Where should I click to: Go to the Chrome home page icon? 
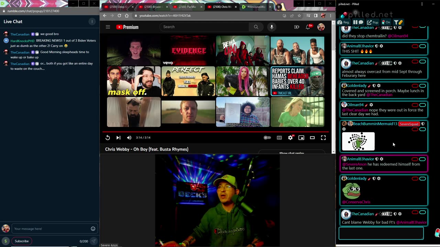tap(126, 15)
